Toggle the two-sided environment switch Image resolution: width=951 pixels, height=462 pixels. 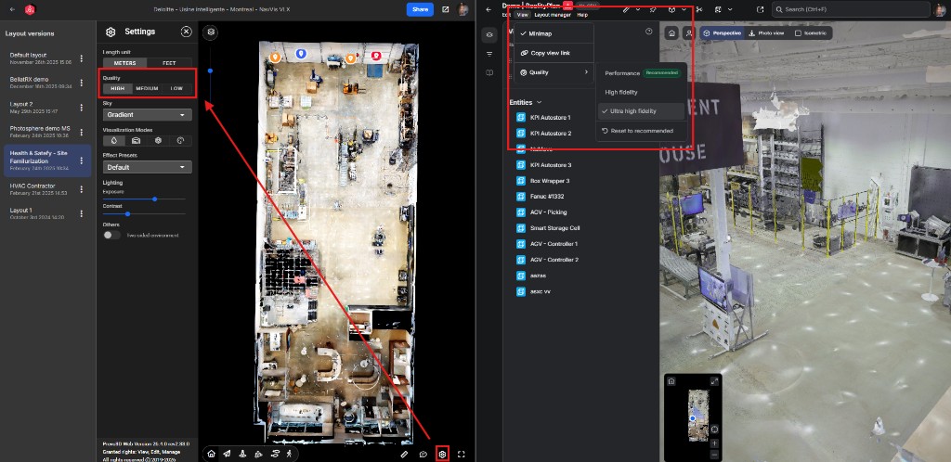111,235
